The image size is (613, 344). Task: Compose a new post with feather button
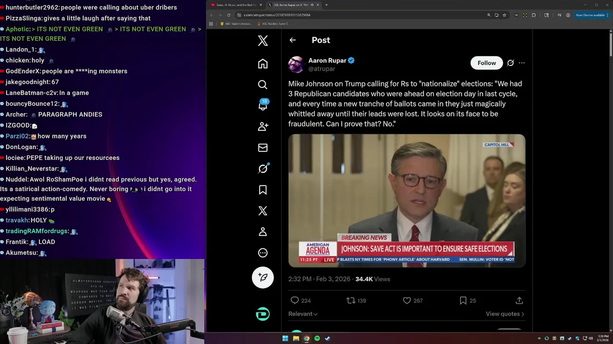263,277
